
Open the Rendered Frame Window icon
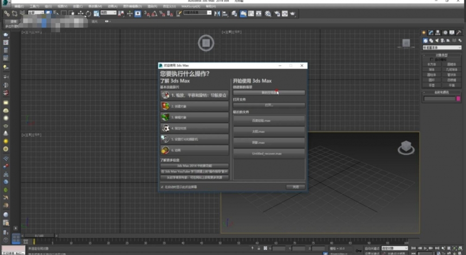pos(284,14)
